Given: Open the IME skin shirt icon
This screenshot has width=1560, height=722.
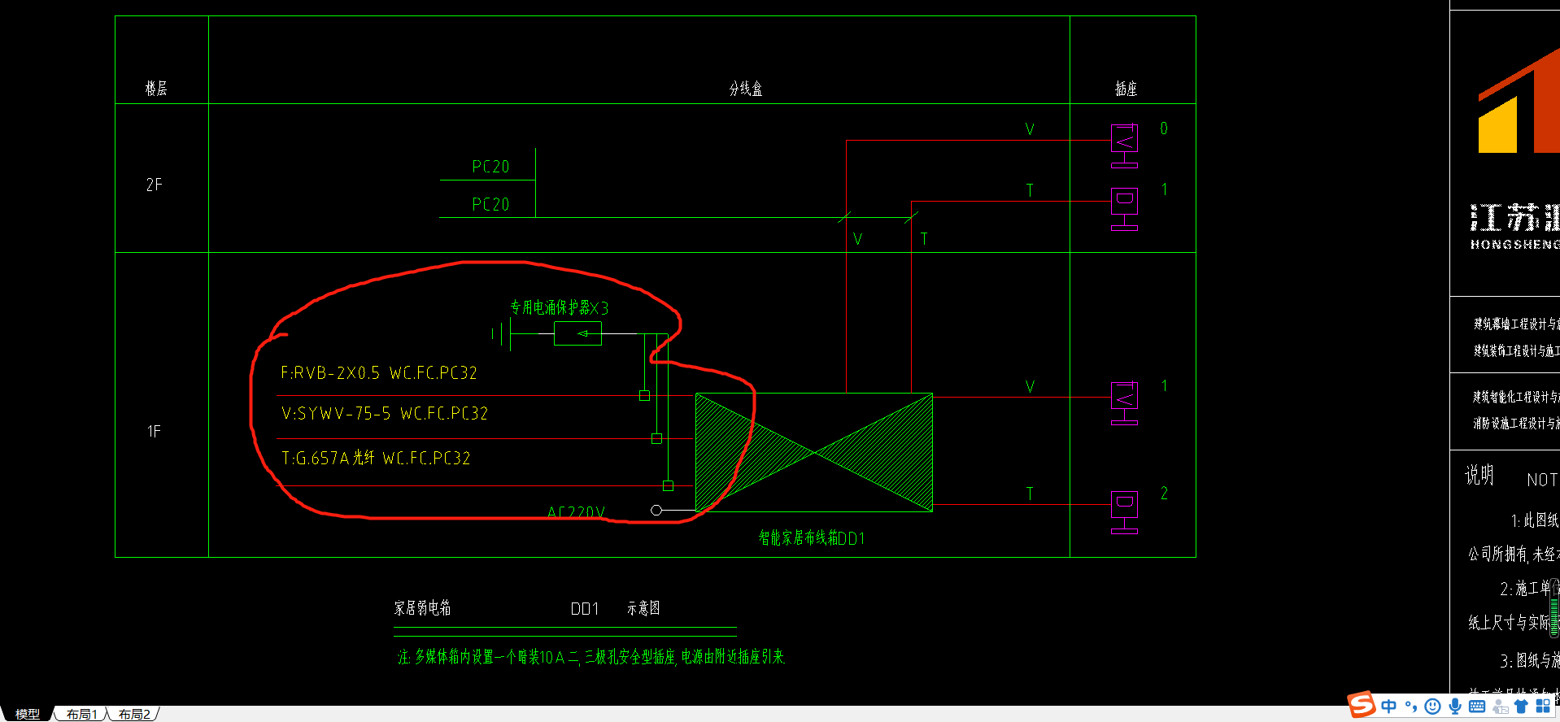Looking at the screenshot, I should (1521, 707).
